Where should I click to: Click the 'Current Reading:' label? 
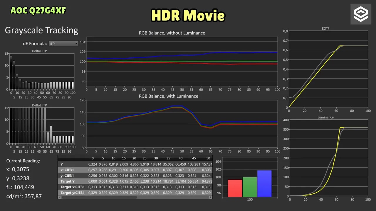point(23,161)
